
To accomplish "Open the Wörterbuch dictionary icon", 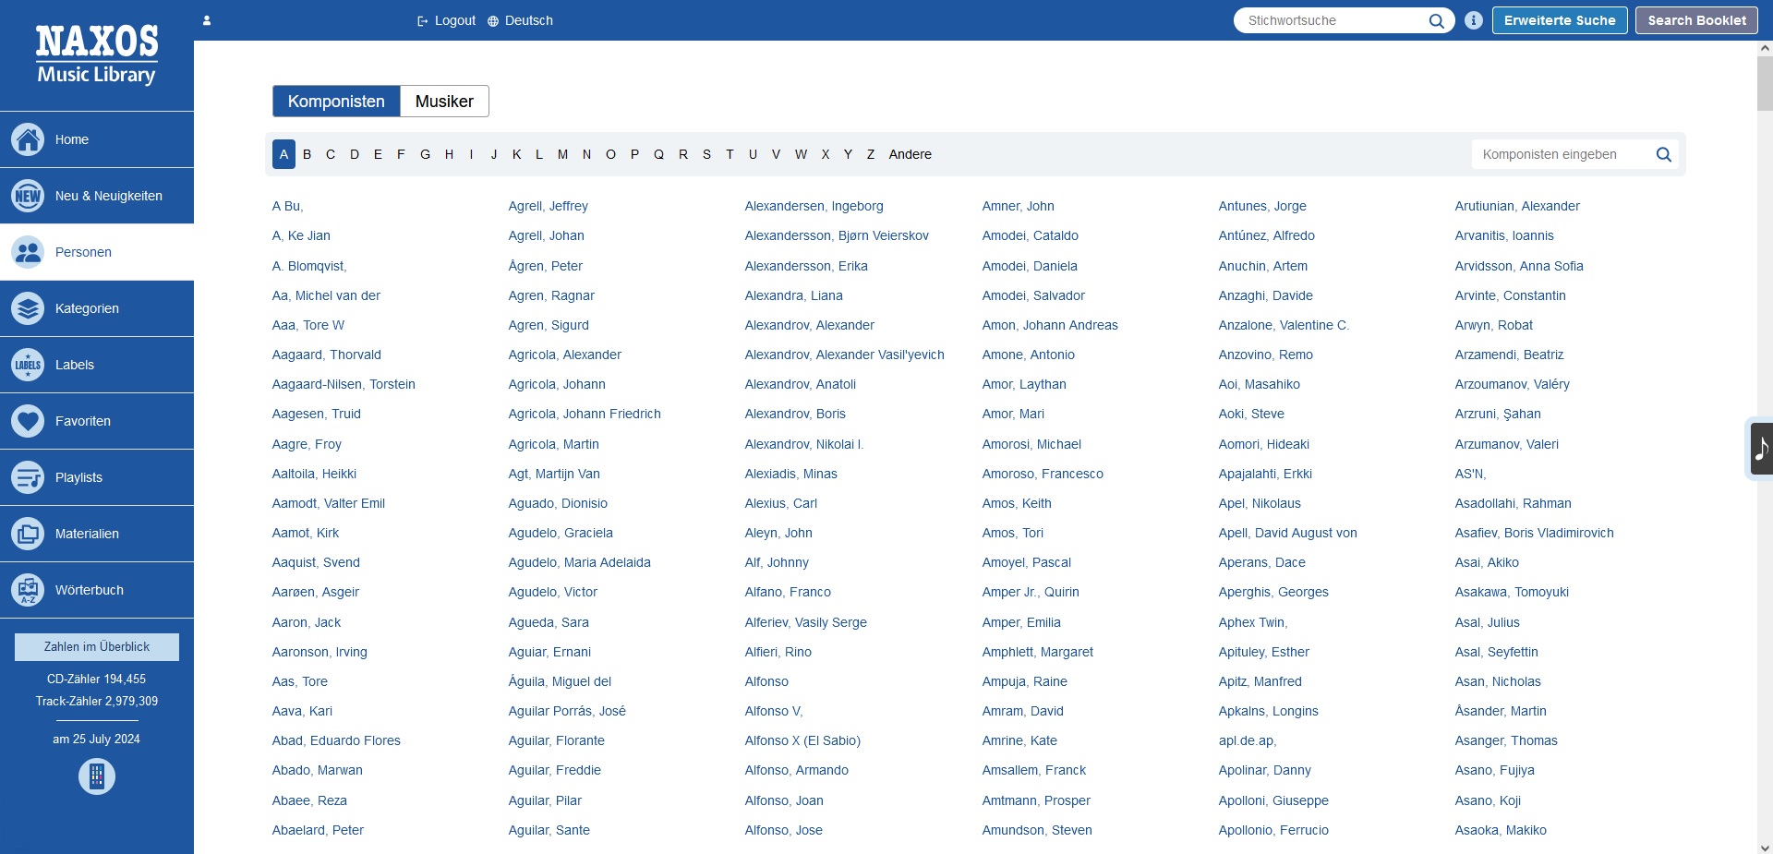I will coord(28,590).
